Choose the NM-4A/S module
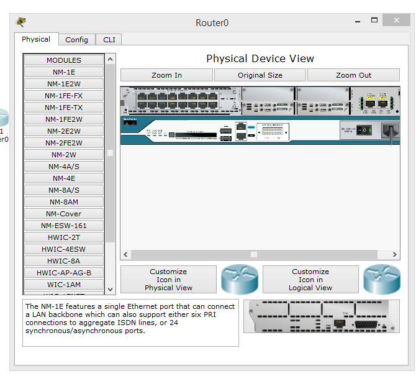Screen dimensions: 416x376 [64, 167]
